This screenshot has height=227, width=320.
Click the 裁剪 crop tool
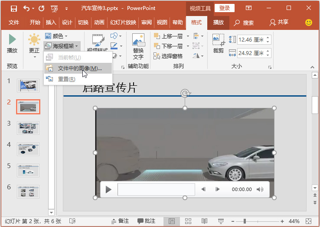[219, 44]
